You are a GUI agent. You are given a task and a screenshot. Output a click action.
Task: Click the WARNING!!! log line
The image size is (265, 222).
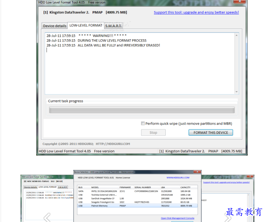[87, 36]
